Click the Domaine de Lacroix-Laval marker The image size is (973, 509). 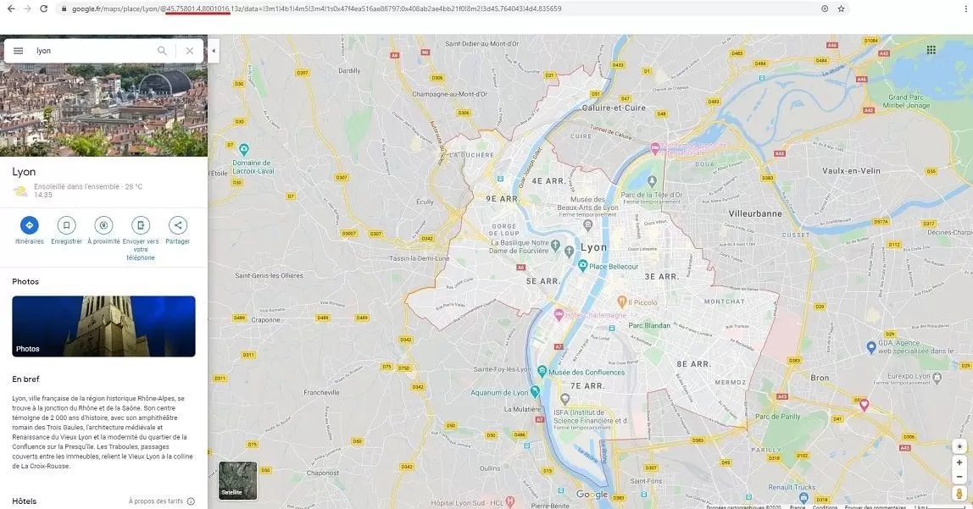[244, 149]
